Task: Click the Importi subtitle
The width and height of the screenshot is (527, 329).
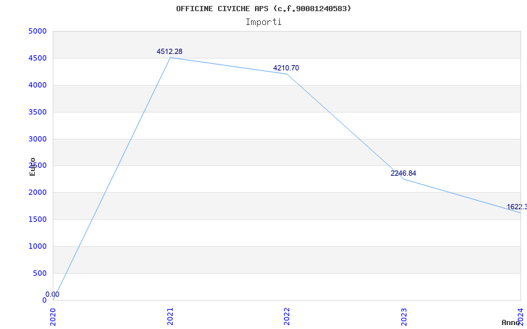Action: [263, 22]
